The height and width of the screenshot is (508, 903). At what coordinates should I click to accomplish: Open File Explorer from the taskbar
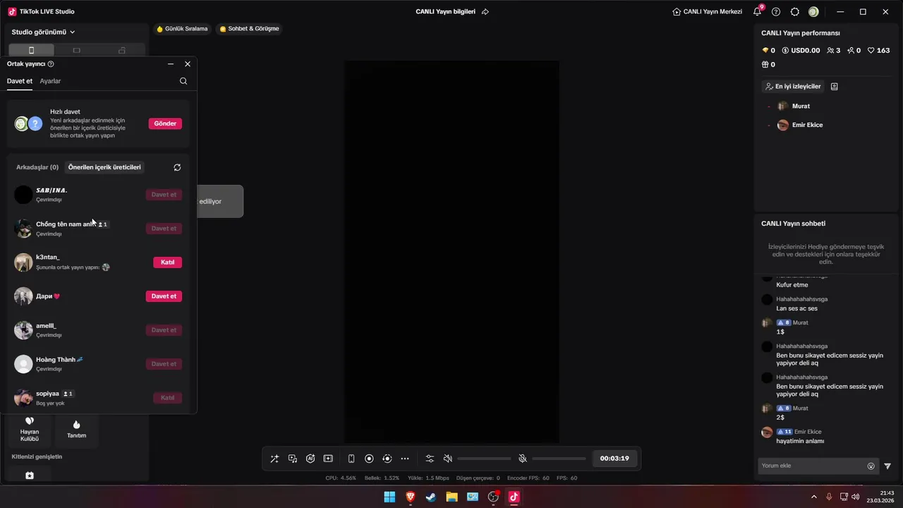tap(451, 497)
